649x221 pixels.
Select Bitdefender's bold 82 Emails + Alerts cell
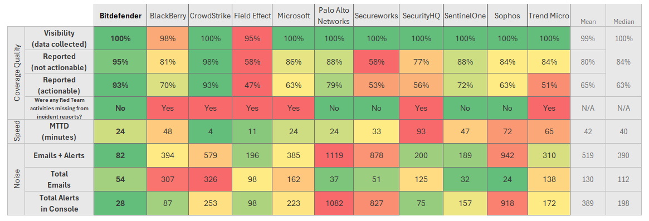coord(120,156)
